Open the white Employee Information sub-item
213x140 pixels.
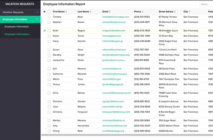(17, 27)
